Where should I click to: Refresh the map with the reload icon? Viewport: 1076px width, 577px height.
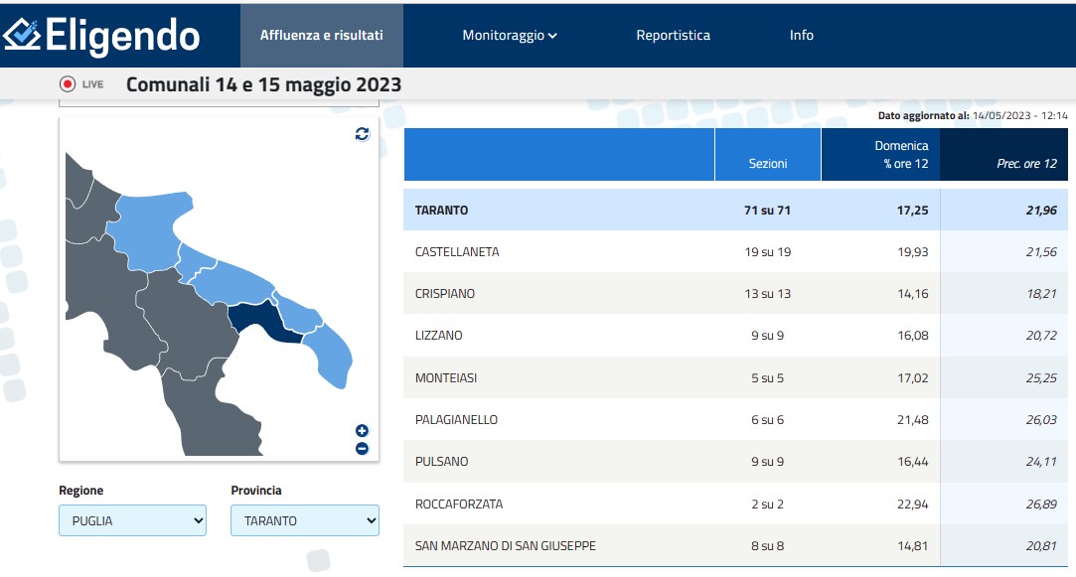pyautogui.click(x=362, y=134)
